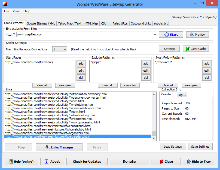Open the File menu
The height and width of the screenshot is (170, 220).
(7, 11)
